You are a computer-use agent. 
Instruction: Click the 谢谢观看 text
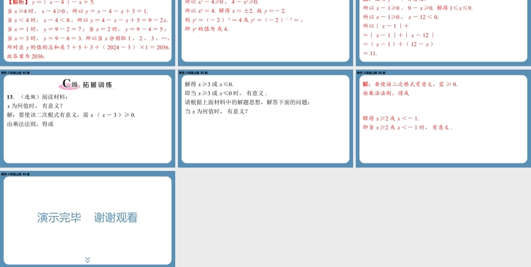[x=116, y=218]
